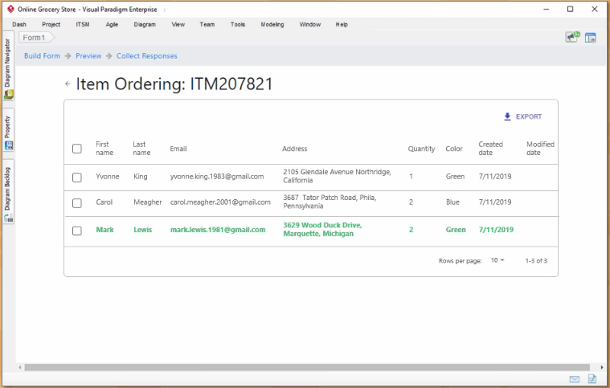Check the row for Yvonne King
The height and width of the screenshot is (388, 610).
click(77, 177)
